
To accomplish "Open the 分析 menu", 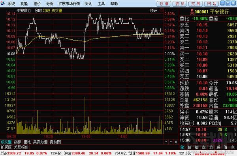I will 50,4.
